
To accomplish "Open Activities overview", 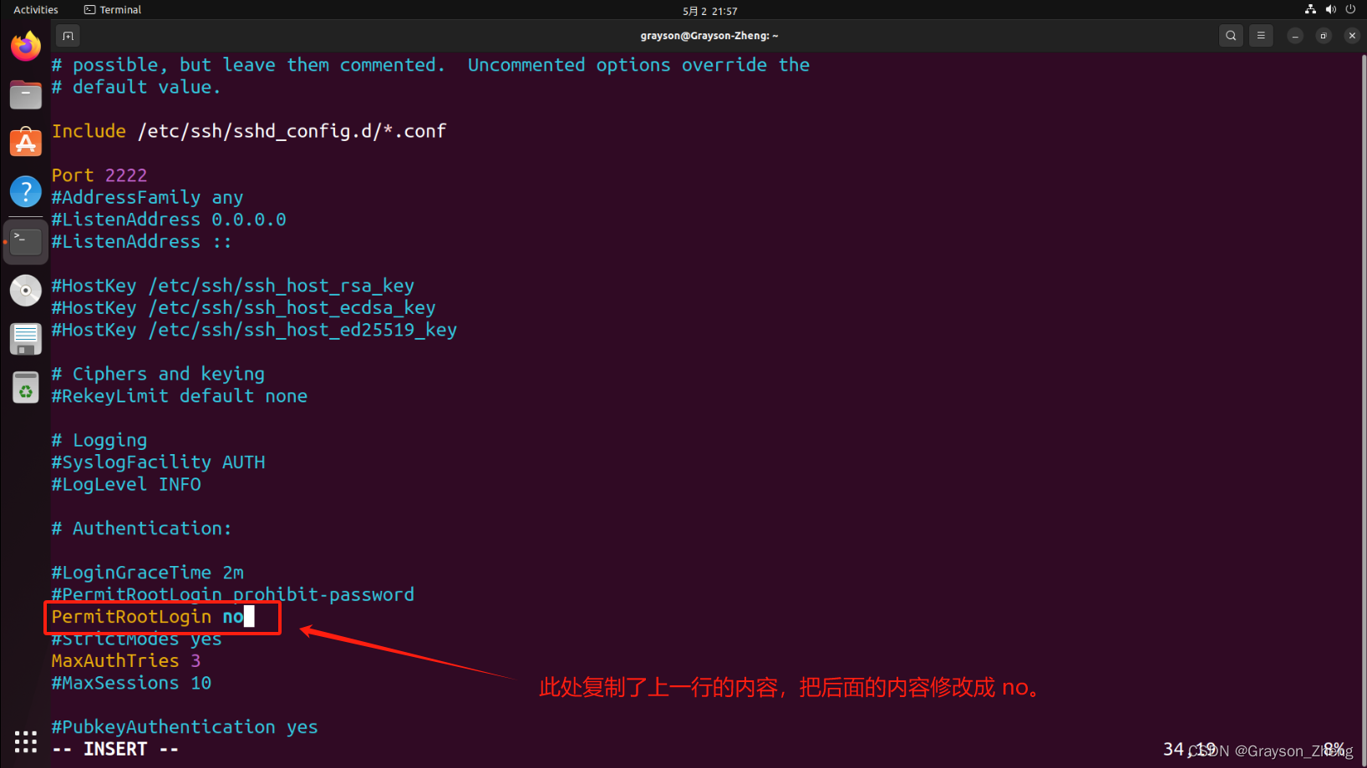I will [x=36, y=10].
